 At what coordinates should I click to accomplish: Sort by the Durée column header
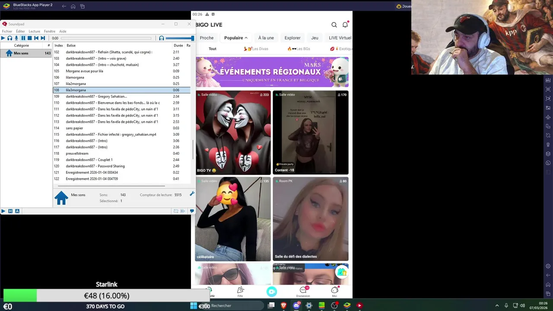tap(178, 45)
